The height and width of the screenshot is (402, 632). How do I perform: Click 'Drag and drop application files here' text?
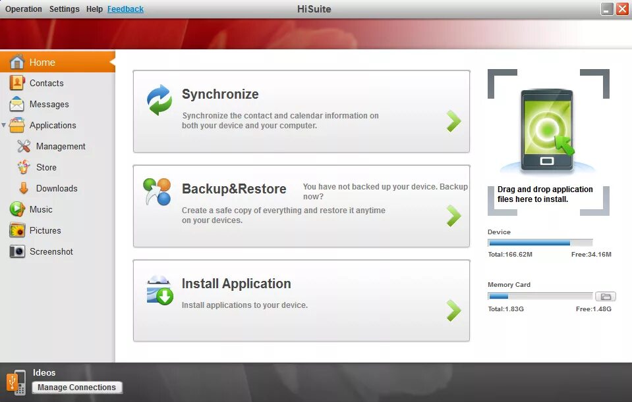(x=545, y=194)
